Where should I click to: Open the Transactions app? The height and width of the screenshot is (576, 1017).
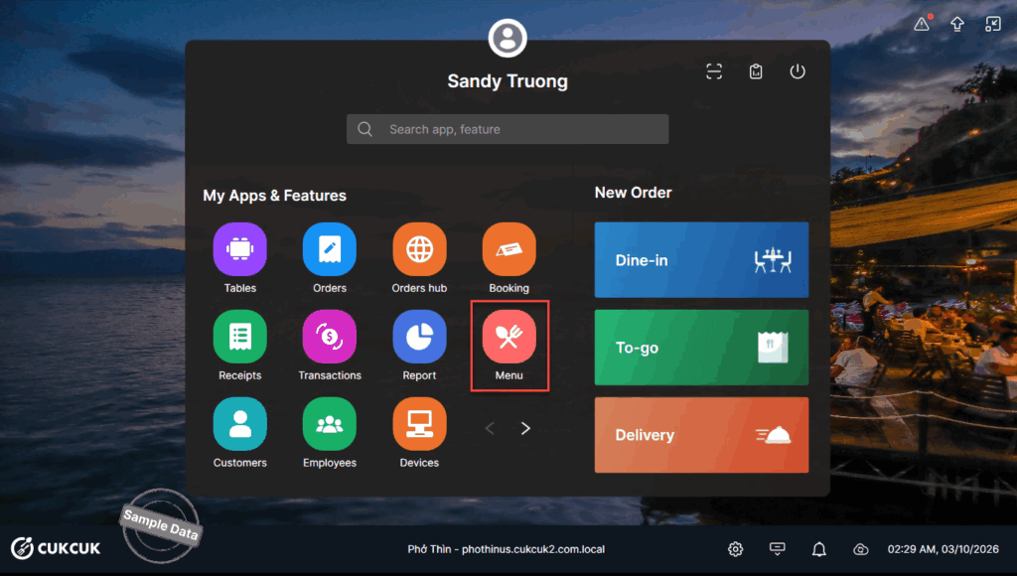click(329, 337)
